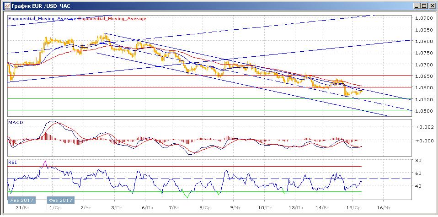The height and width of the screenshot is (217, 438).
Task: Click the 8/Ср date label
Action: pyautogui.click(x=205, y=208)
